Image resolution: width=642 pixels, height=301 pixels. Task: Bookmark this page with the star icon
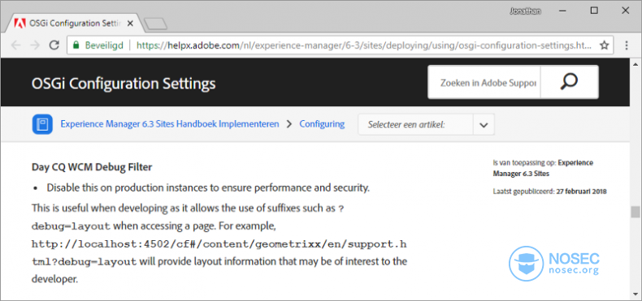tap(605, 45)
